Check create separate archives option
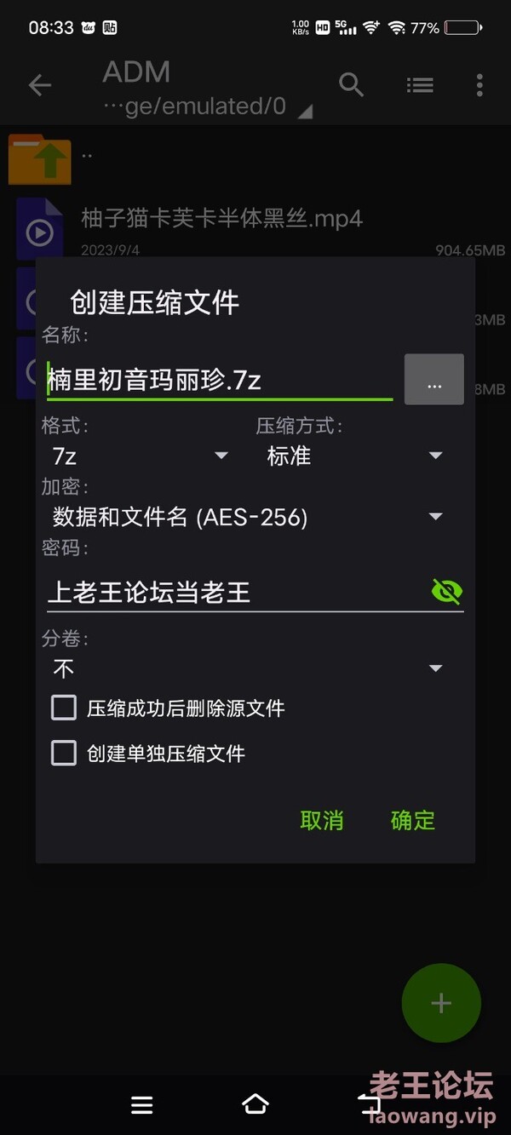This screenshot has width=511, height=1135. 64,754
